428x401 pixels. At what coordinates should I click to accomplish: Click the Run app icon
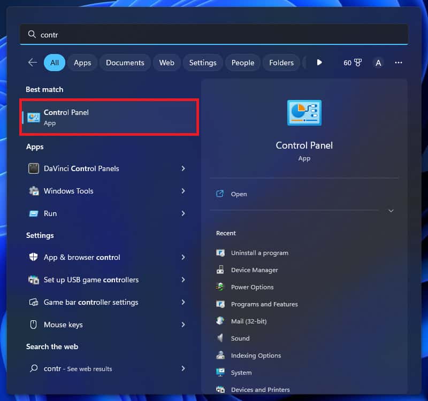tap(34, 213)
